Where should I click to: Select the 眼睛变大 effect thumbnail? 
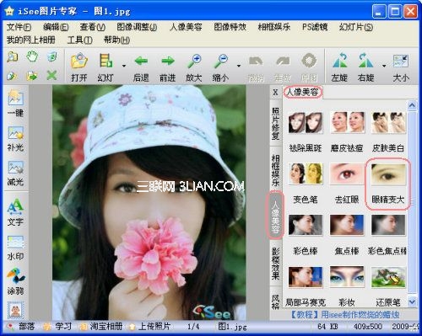(x=388, y=184)
